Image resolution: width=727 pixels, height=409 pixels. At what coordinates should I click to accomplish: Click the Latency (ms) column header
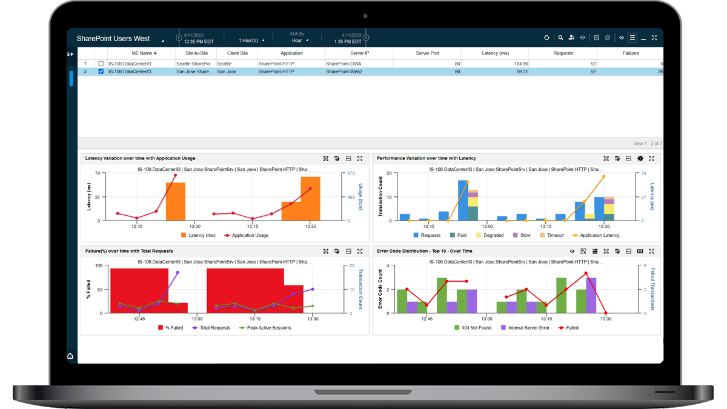(495, 53)
